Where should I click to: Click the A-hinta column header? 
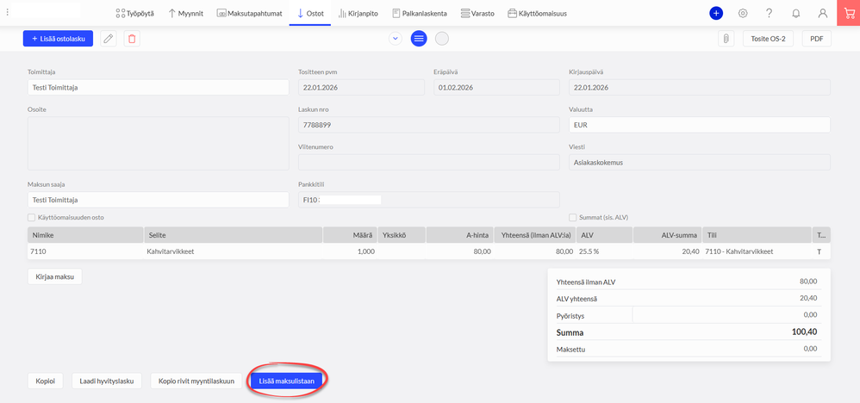459,235
